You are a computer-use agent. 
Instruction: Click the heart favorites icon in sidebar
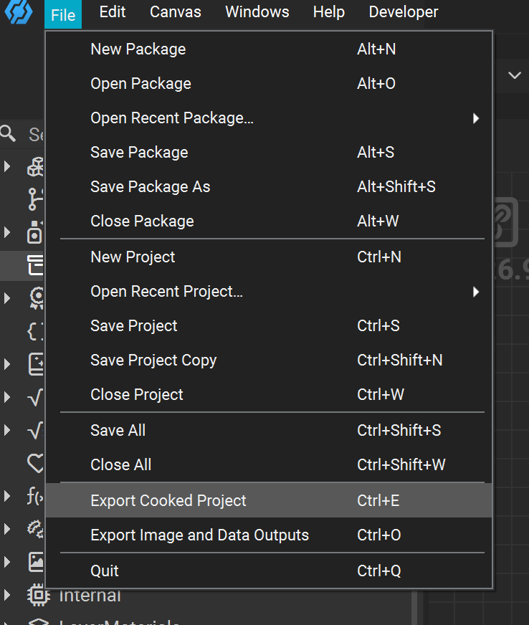point(36,463)
